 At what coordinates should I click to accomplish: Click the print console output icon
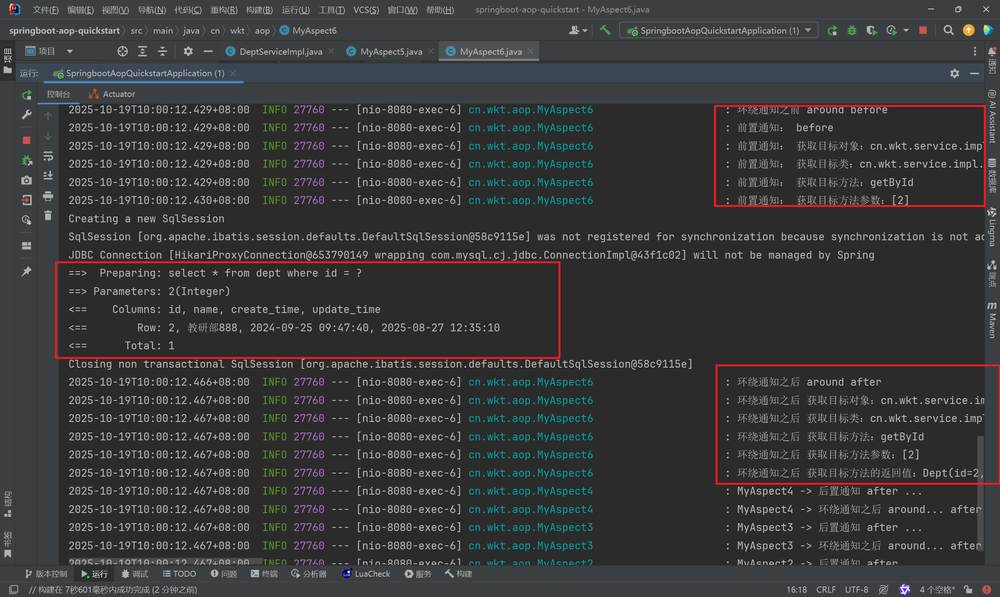pos(48,196)
